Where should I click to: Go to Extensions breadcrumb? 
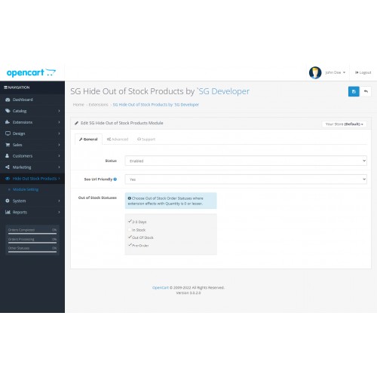point(98,105)
